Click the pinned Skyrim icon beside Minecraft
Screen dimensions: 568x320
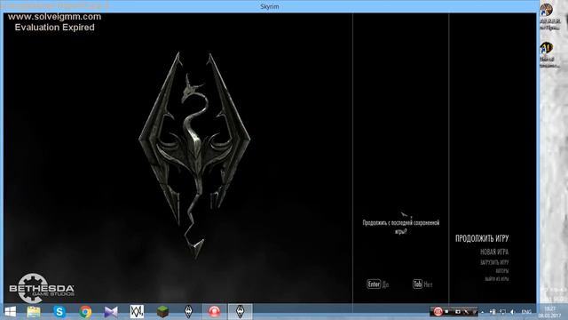click(188, 311)
